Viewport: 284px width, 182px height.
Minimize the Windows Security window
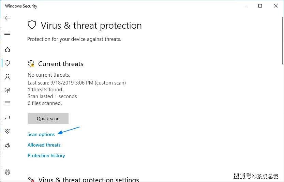[244, 6]
